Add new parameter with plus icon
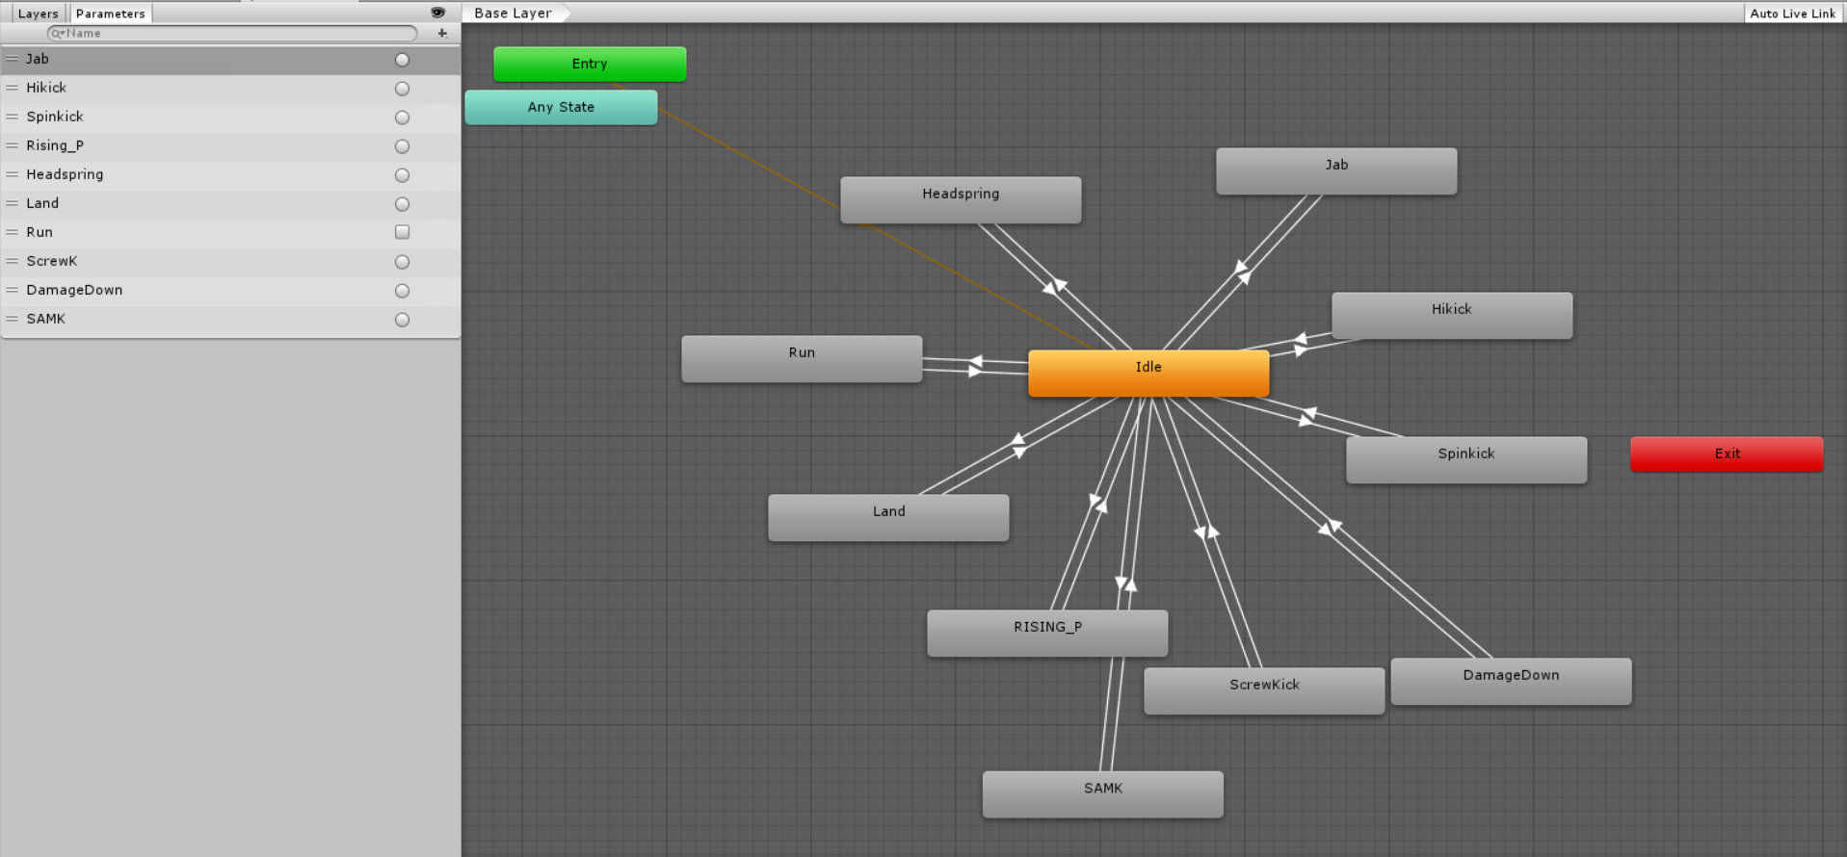 (x=442, y=33)
